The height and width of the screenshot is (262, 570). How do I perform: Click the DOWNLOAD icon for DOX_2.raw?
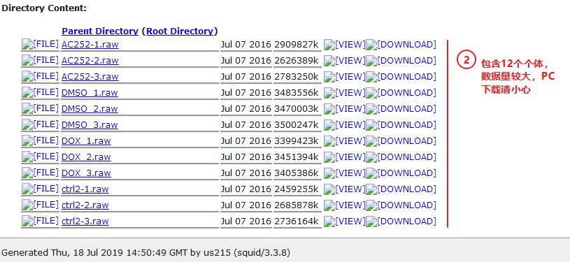click(401, 157)
